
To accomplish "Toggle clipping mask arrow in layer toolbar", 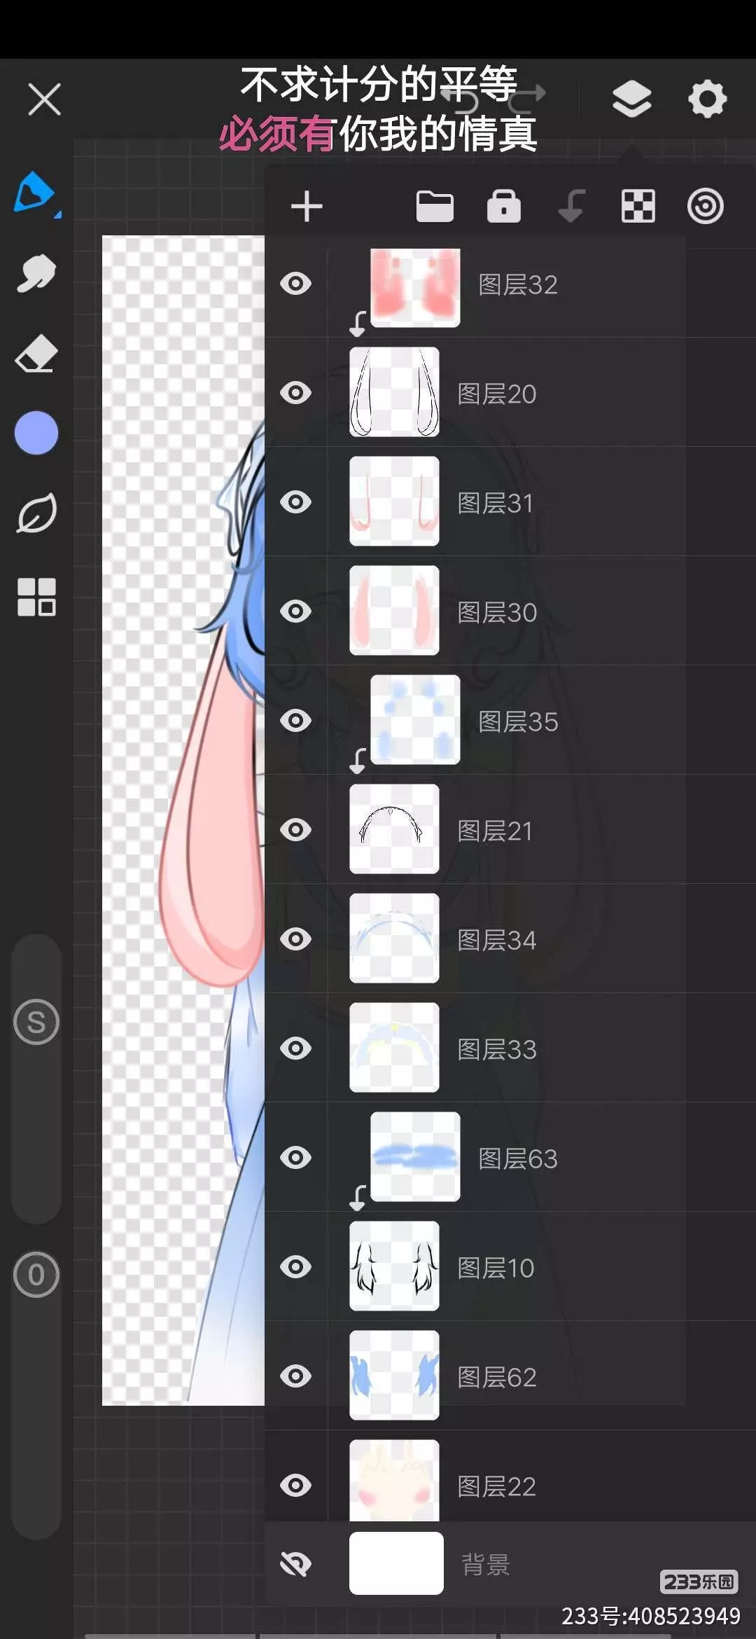I will (x=572, y=206).
